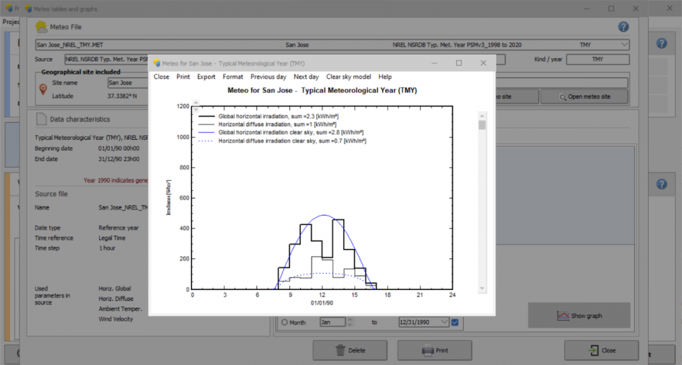Click Previous day in the menu bar
682x365 pixels.
(x=268, y=77)
